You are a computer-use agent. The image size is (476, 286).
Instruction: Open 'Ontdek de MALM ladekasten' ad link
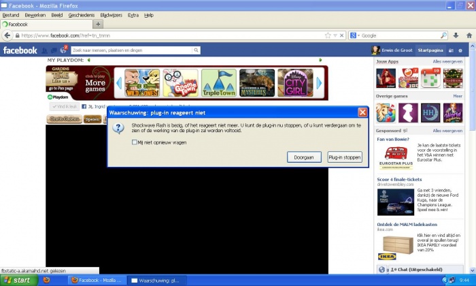(407, 224)
